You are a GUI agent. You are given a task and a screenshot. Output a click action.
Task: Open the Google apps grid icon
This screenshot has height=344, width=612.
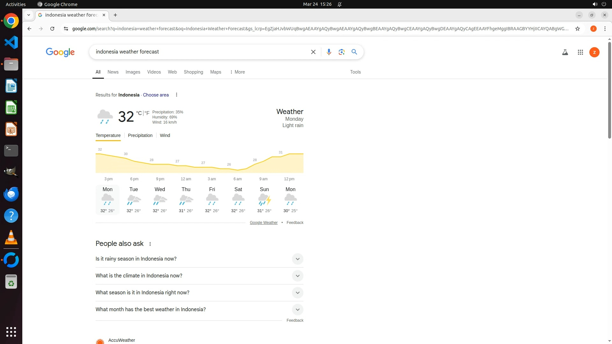pos(580,52)
